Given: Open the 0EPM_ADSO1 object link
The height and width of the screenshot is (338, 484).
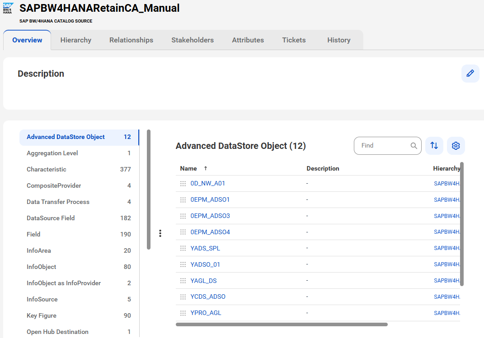Looking at the screenshot, I should (x=210, y=199).
